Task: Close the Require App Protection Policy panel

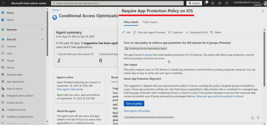Action: pos(263,11)
